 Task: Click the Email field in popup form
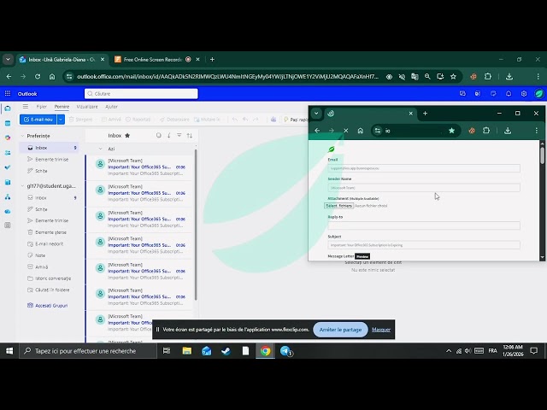(424, 168)
